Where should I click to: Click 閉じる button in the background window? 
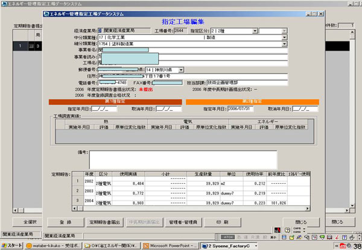pyautogui.click(x=340, y=222)
